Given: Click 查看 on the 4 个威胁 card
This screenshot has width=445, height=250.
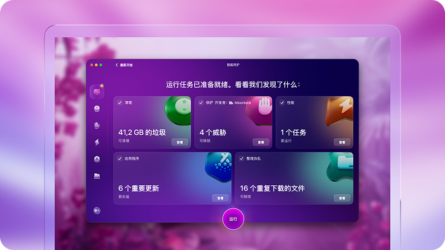Looking at the screenshot, I should click(x=261, y=142).
